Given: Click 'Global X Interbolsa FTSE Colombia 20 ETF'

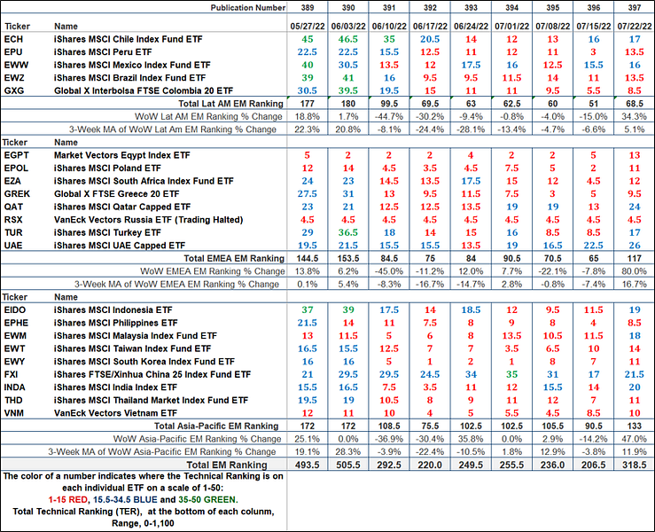Looking at the screenshot, I should click(x=144, y=91).
